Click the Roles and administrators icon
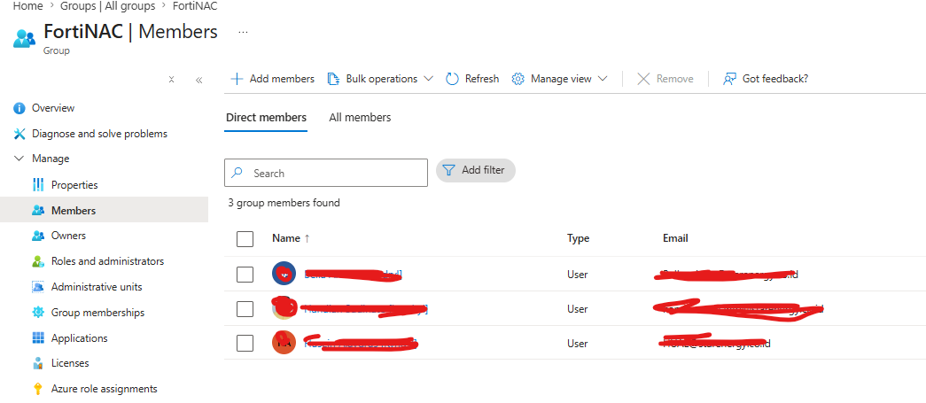926x403 pixels. (x=38, y=260)
